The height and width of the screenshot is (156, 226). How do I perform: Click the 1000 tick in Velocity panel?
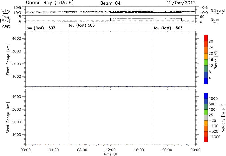coord(17,135)
